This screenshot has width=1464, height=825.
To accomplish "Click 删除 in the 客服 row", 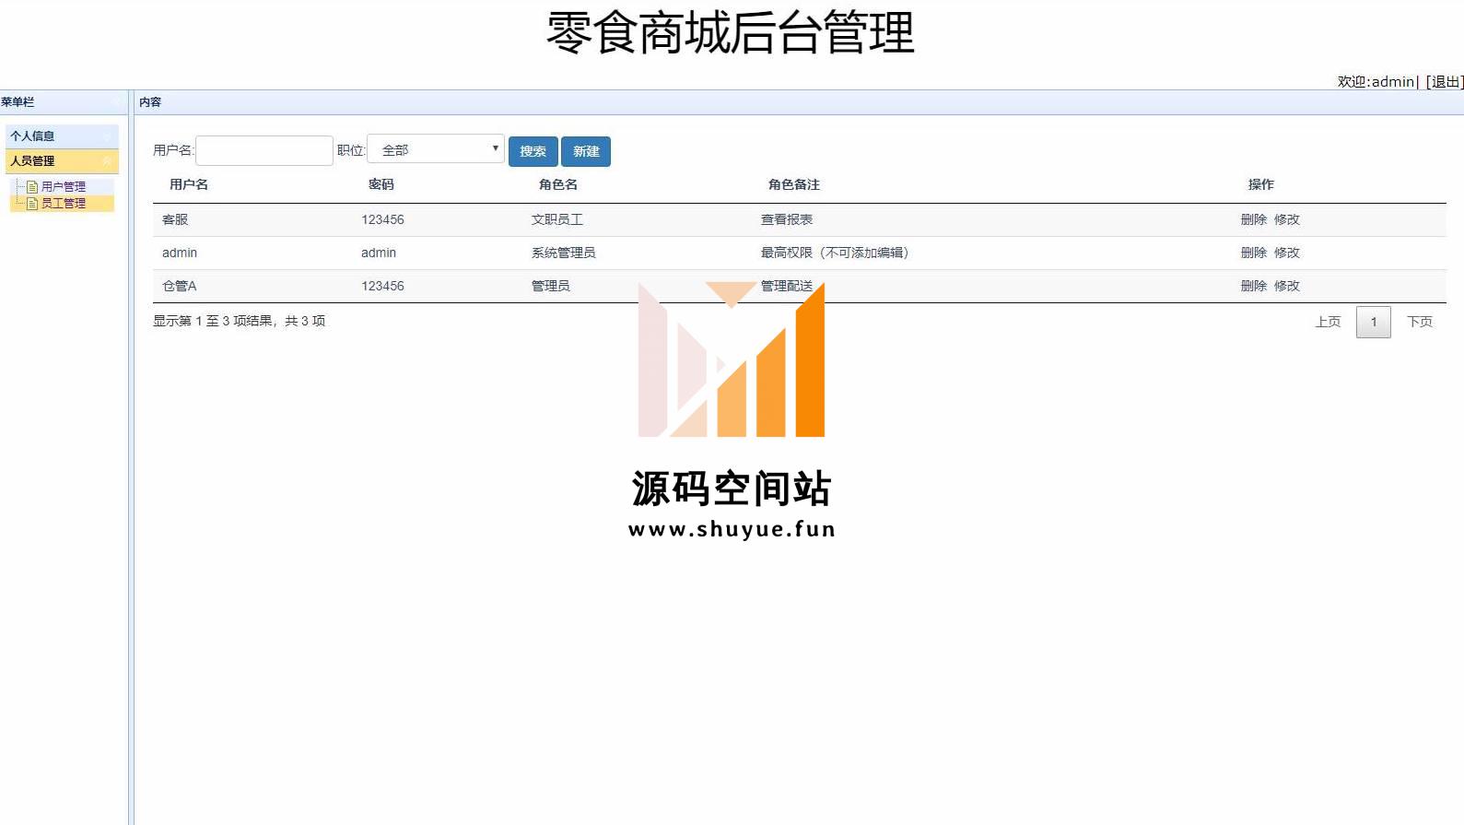I will pos(1253,219).
